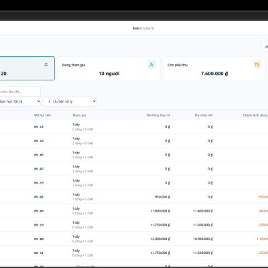Open the Ưu tiên xử lý sort dropdown

[x=70, y=101]
